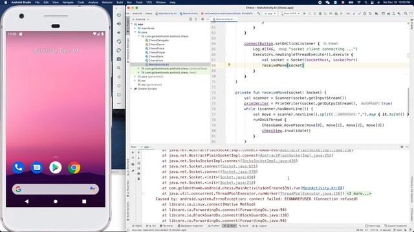The image size is (414, 232).
Task: Open the Build menu
Action: tap(120, 3)
